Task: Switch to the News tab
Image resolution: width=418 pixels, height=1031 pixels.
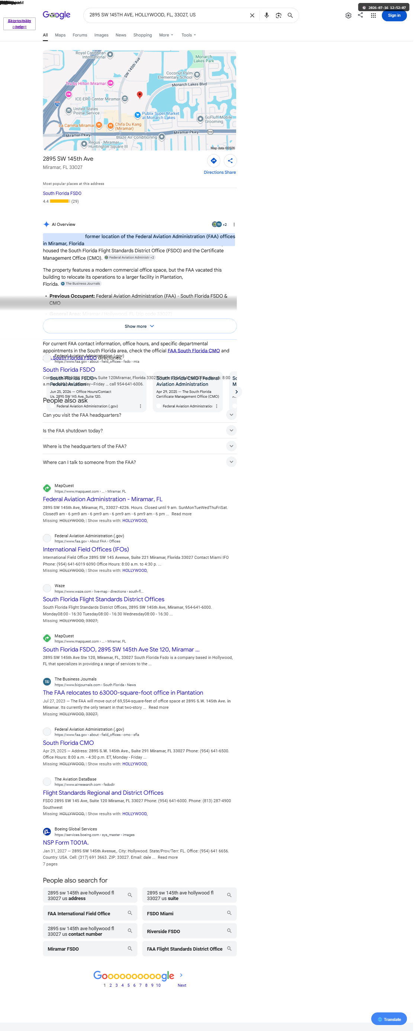Action: [x=121, y=35]
